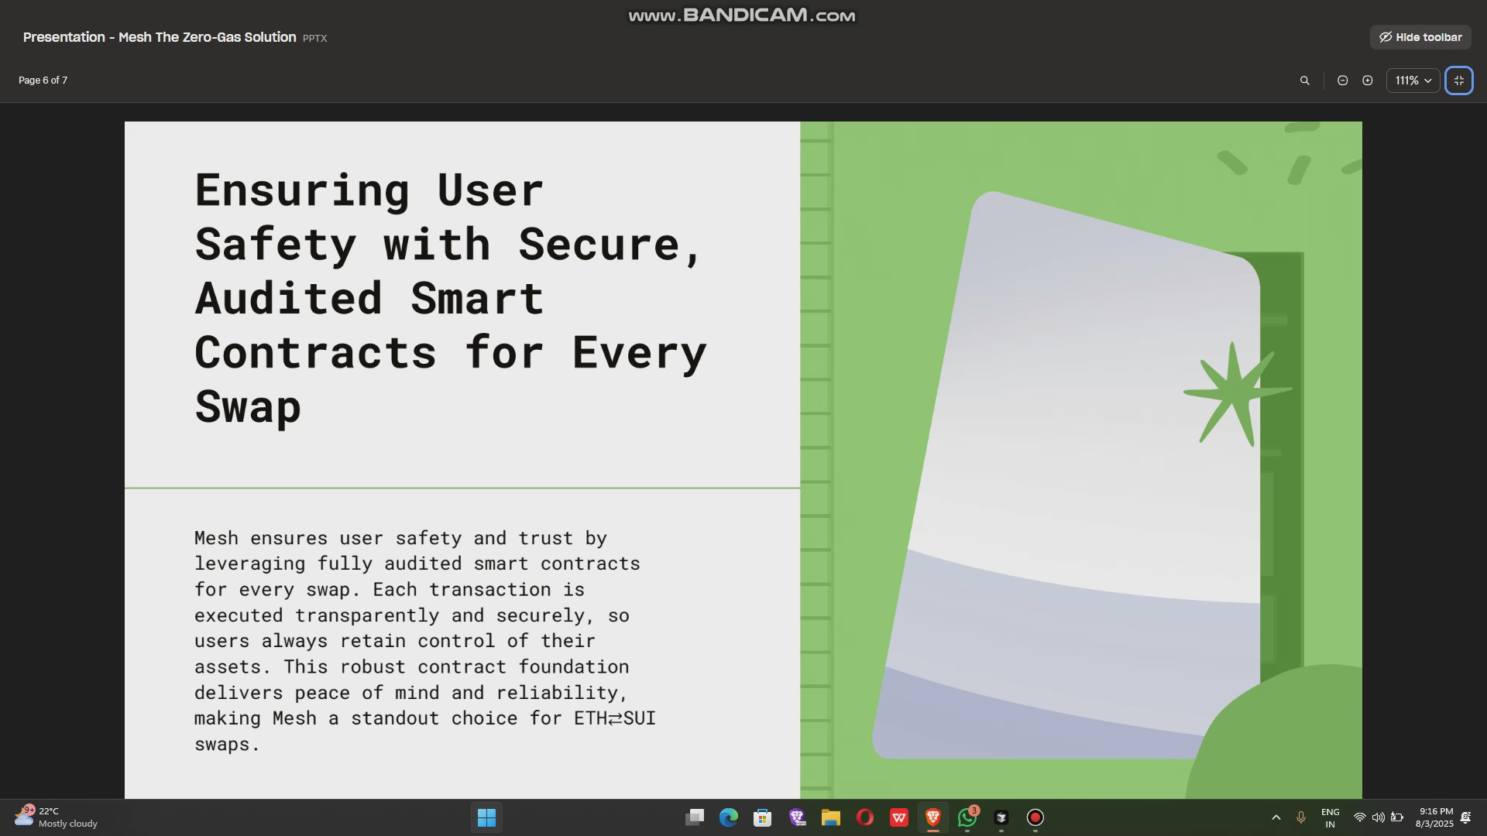Zoom in with the plus magnifier icon

pos(1368,81)
